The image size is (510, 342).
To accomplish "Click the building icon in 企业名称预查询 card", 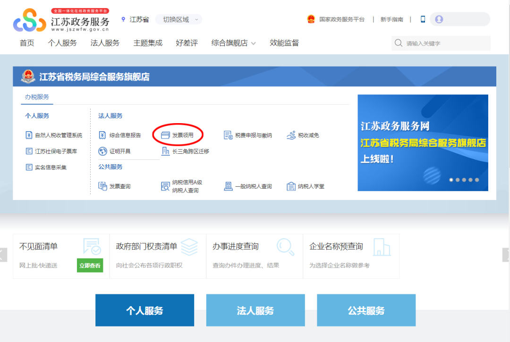I will 382,247.
